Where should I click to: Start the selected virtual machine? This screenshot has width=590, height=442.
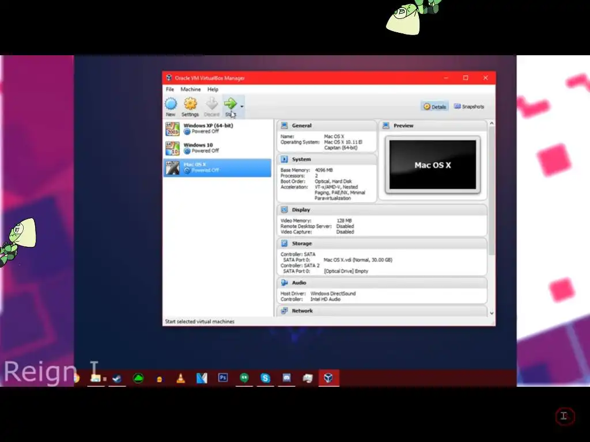(230, 106)
